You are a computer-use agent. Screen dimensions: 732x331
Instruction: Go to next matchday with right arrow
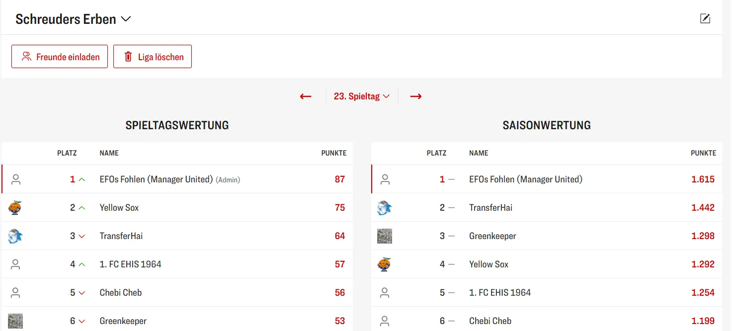coord(416,96)
